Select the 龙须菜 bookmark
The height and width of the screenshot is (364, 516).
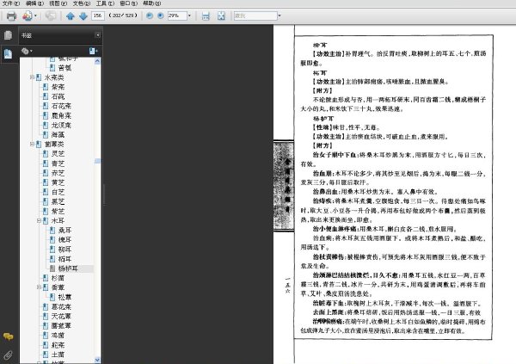click(x=61, y=125)
